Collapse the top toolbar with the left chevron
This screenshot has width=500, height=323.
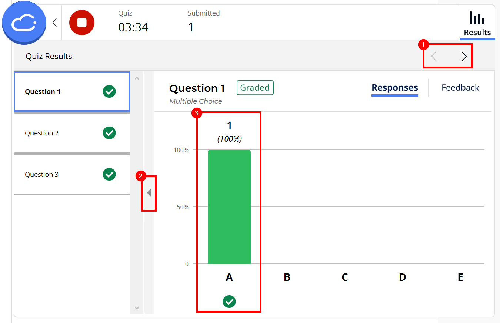coord(54,23)
